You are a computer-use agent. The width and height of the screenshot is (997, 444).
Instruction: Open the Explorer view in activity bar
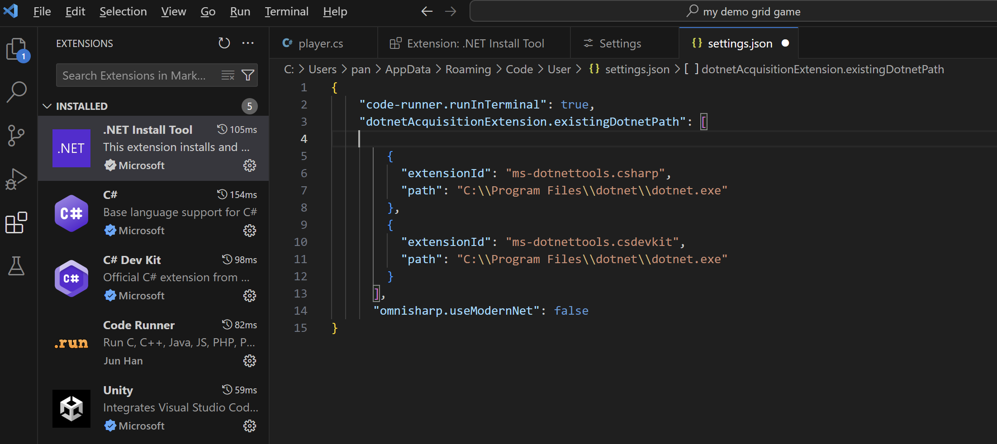(17, 49)
